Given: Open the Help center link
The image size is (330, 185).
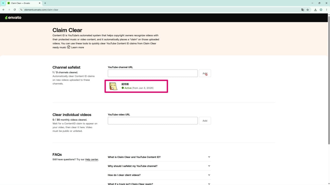Looking at the screenshot, I should (x=92, y=159).
